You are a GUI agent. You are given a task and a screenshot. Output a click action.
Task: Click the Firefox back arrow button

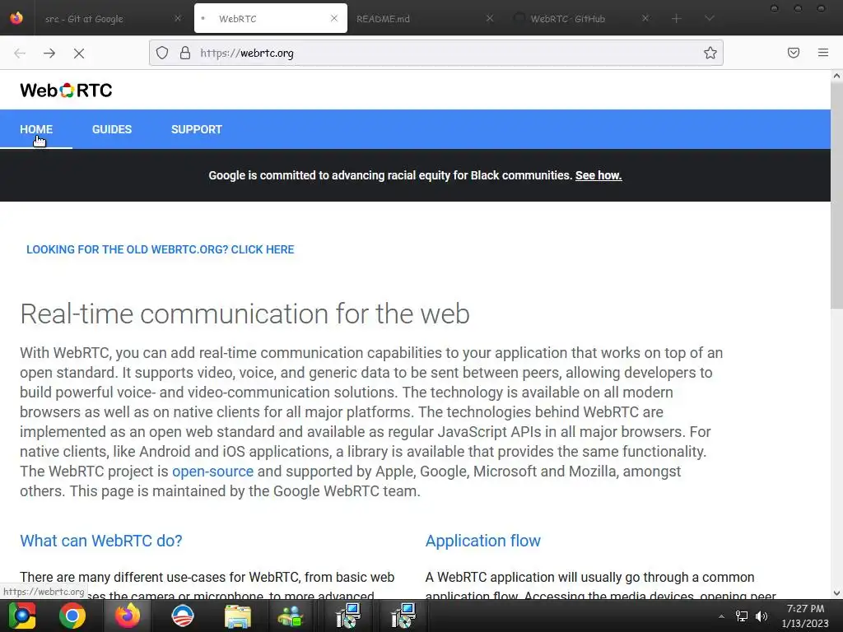(20, 53)
